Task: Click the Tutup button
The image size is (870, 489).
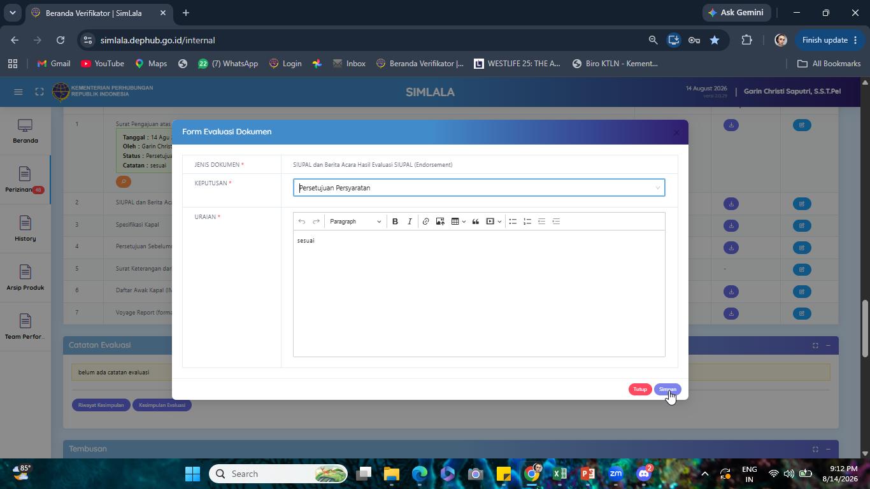Action: click(640, 390)
